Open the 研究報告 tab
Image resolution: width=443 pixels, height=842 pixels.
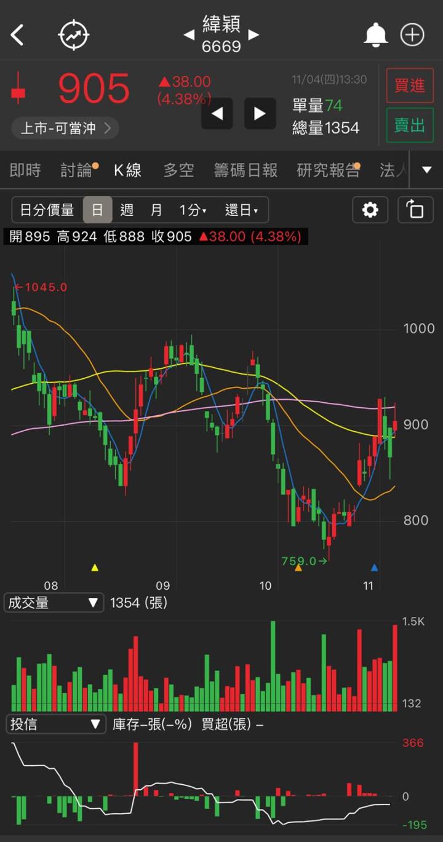329,170
